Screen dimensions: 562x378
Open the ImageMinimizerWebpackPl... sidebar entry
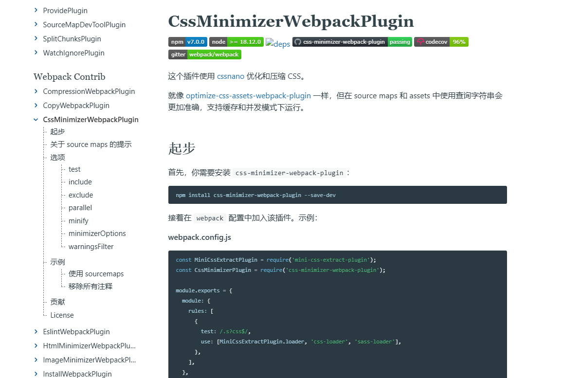pos(89,360)
